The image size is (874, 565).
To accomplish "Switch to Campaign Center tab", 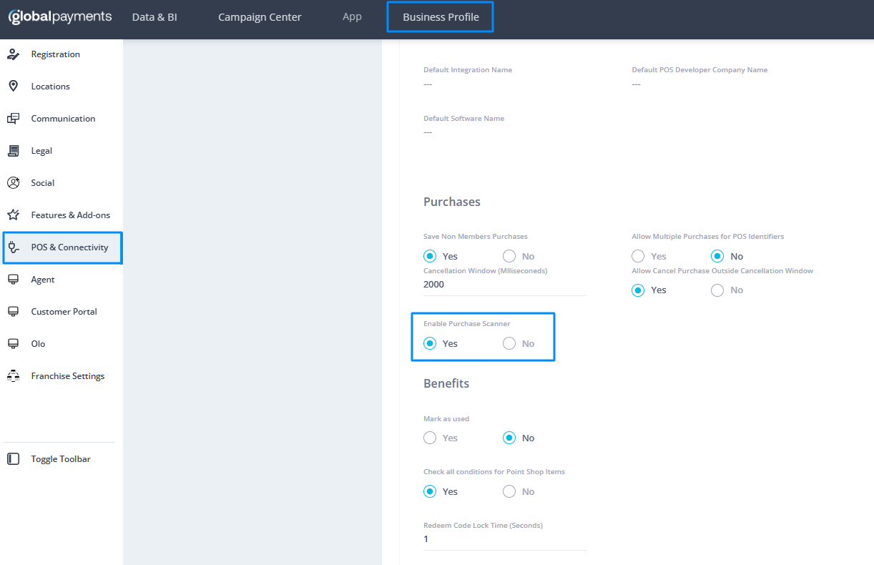I will tap(260, 17).
